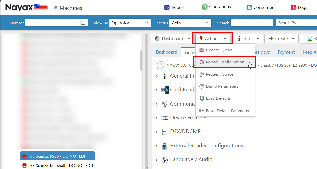Click the green save disk icon

[x=310, y=39]
